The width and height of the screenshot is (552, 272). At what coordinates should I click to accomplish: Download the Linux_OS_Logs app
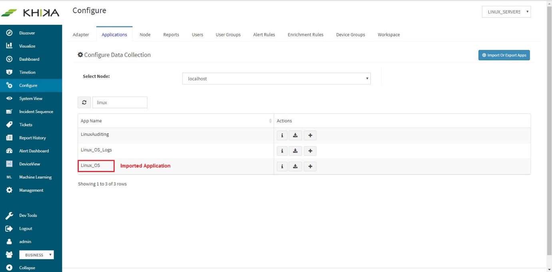click(296, 151)
